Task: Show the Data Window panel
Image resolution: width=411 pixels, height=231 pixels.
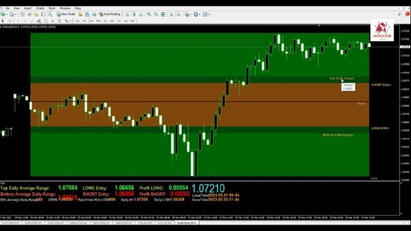Action: pyautogui.click(x=30, y=14)
